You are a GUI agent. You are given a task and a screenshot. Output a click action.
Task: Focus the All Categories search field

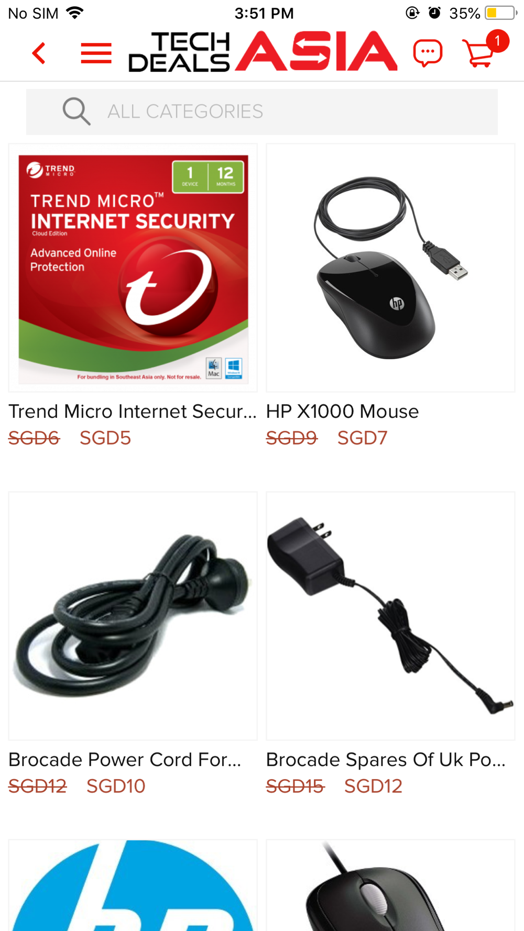click(x=262, y=112)
